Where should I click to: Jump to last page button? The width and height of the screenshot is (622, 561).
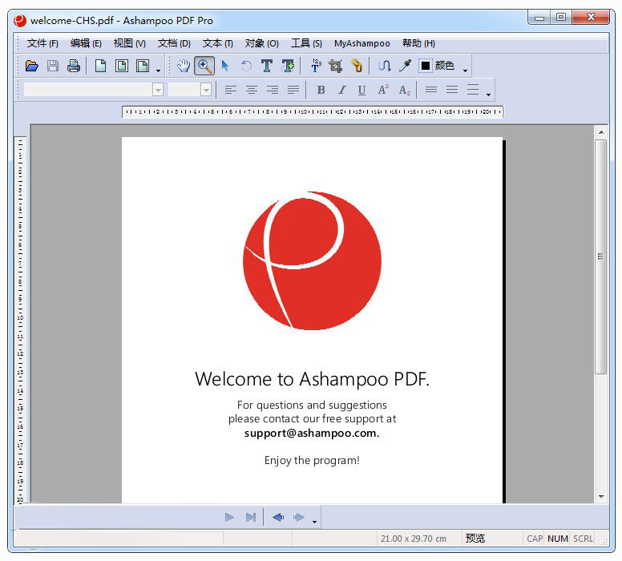click(x=250, y=518)
